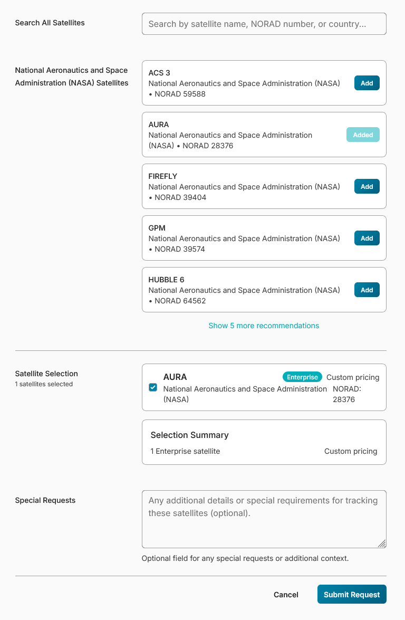Click the textarea resize handle
405x620 pixels.
382,544
